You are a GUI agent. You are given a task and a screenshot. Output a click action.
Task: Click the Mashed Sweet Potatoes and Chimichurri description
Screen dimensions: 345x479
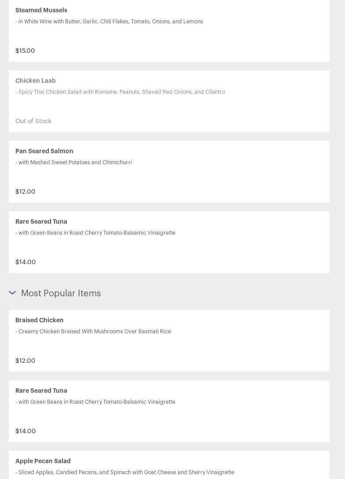coord(73,162)
